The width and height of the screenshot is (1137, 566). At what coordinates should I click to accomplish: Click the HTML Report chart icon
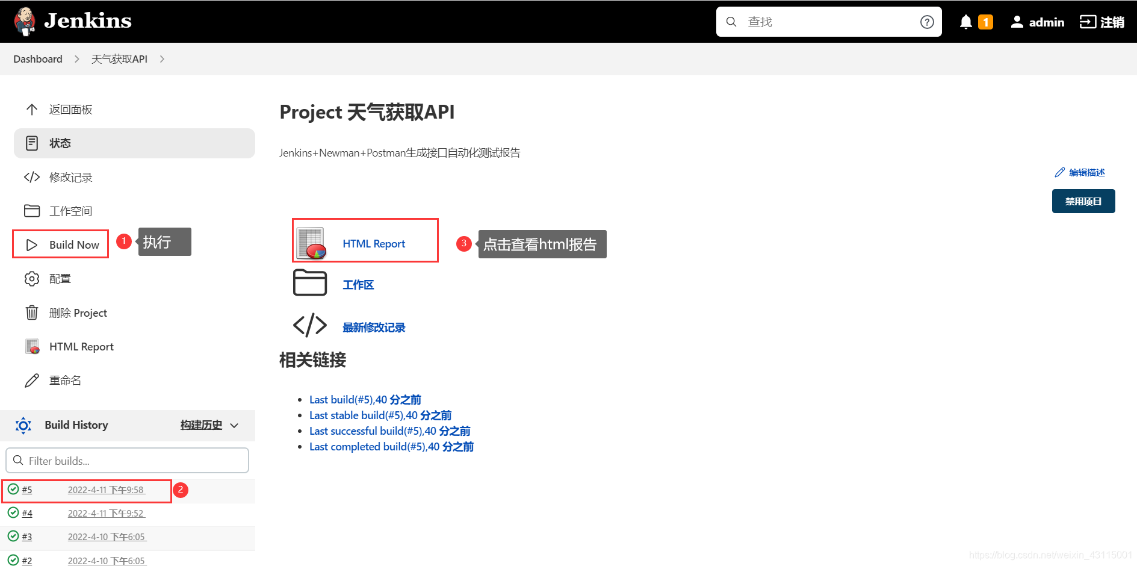[311, 243]
